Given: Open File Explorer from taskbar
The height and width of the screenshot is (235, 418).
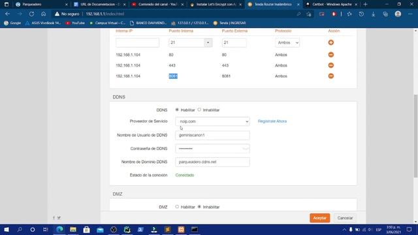Looking at the screenshot, I should [x=73, y=229].
